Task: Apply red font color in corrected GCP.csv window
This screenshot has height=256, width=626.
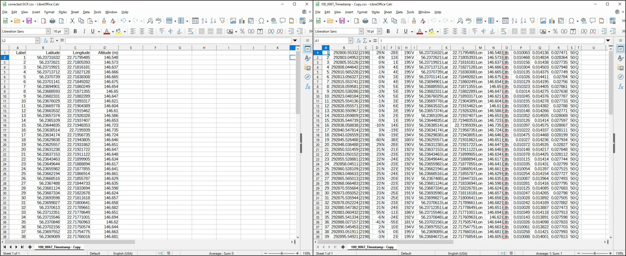Action: pos(106,31)
